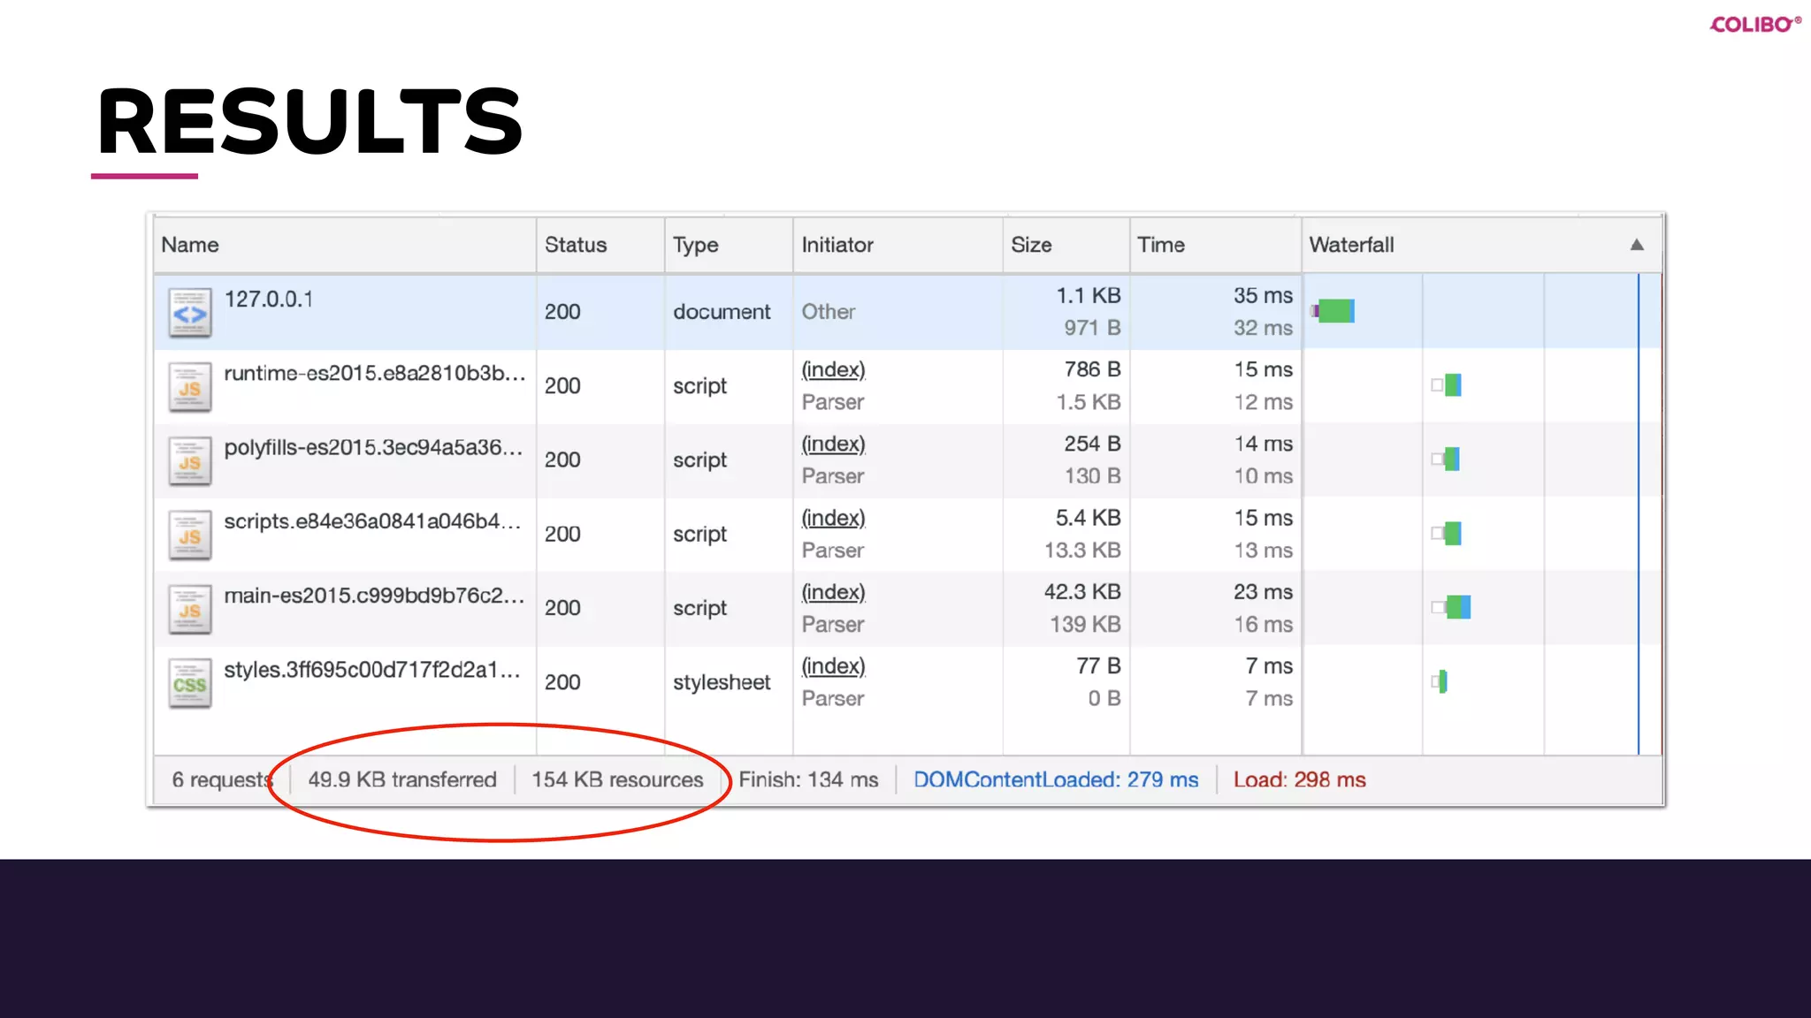Screen dimensions: 1811x1018
Task: Select the main-es2015 waterfall timing bar
Action: click(1458, 607)
